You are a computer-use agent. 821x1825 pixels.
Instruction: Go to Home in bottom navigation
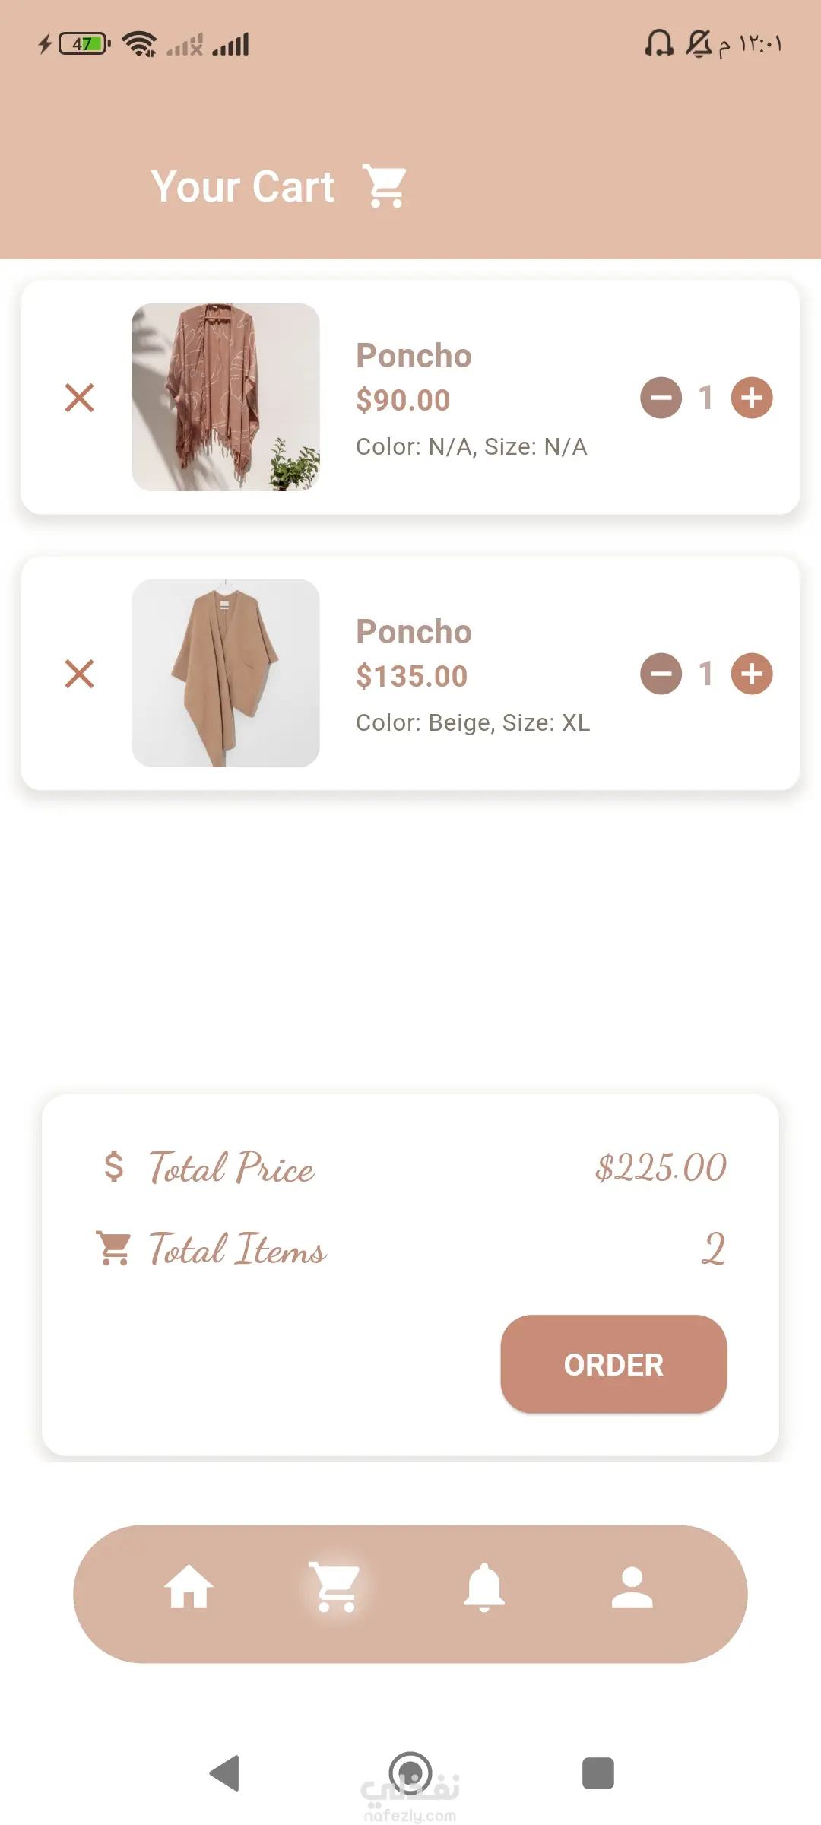click(189, 1588)
